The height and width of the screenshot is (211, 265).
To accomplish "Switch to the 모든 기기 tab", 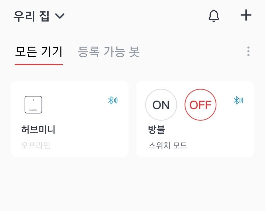I will tap(39, 51).
